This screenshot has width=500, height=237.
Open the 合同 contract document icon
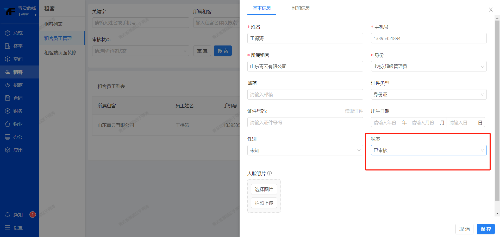8,98
